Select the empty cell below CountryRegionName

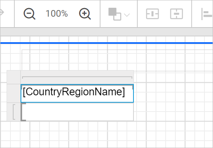pos(77,112)
